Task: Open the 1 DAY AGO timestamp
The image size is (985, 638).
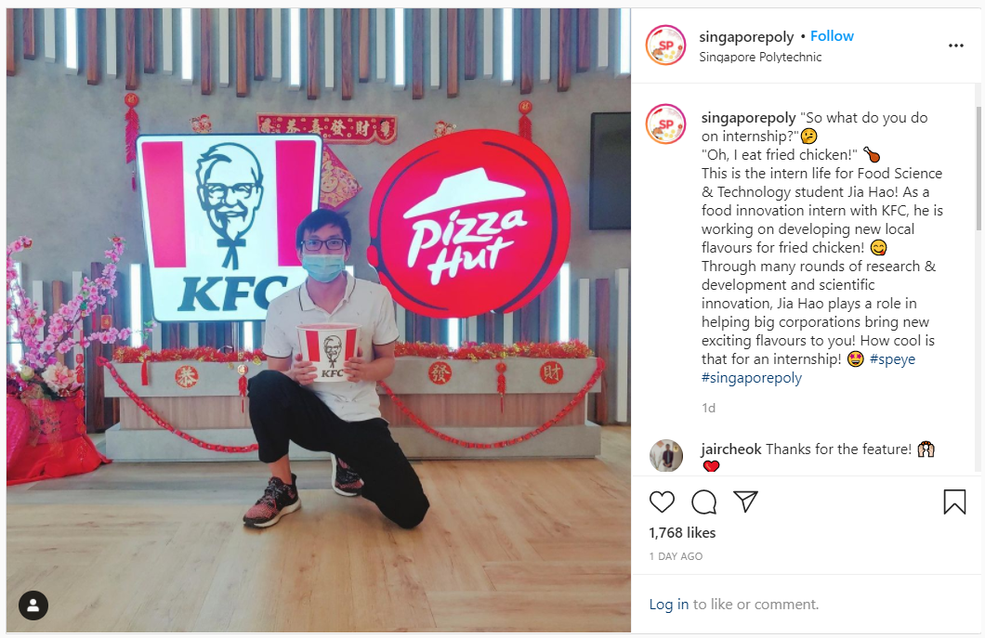Action: click(x=676, y=556)
